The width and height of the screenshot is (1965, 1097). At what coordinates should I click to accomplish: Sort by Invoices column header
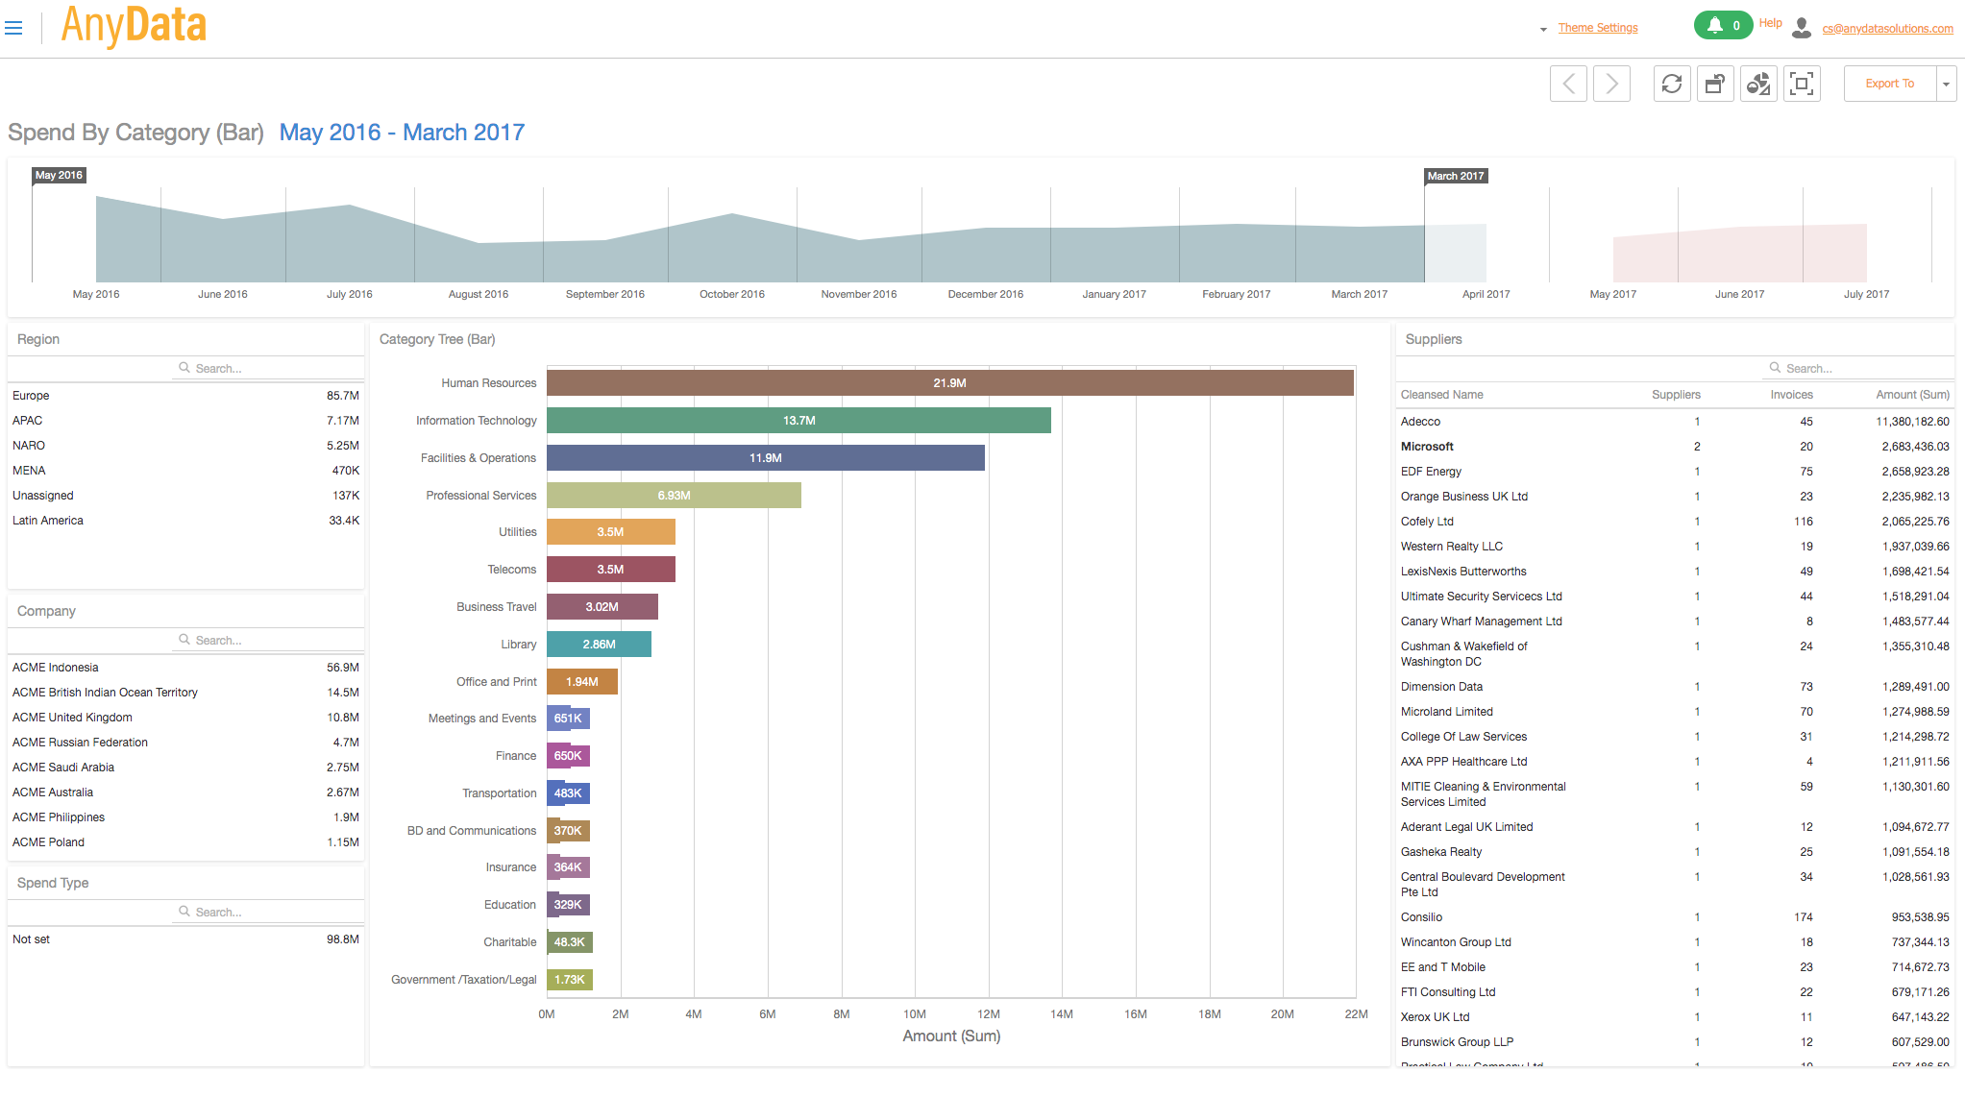[1791, 395]
